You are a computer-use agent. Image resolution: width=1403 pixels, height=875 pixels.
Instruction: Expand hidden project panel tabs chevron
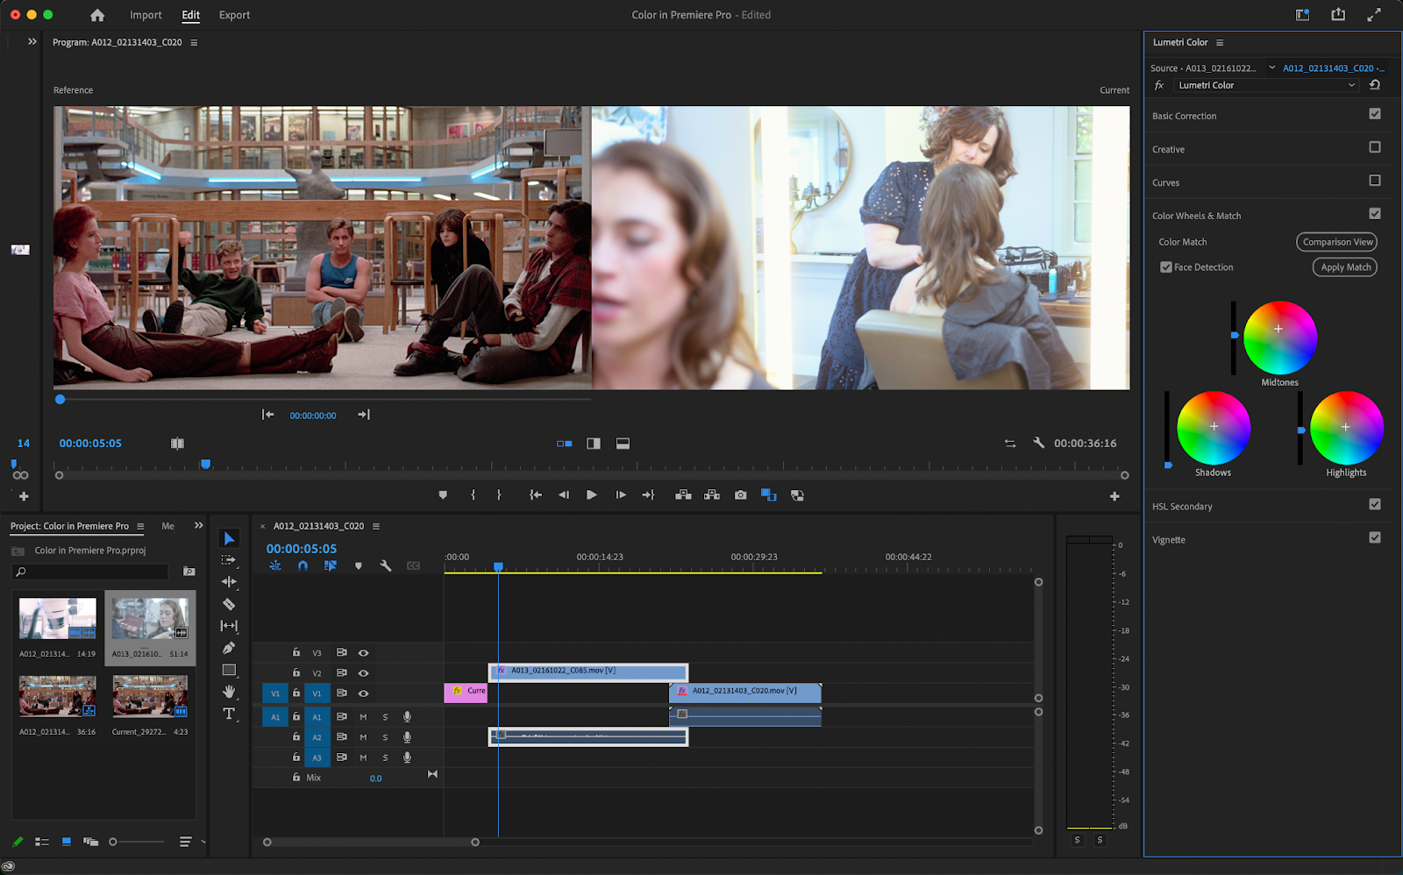pos(199,526)
